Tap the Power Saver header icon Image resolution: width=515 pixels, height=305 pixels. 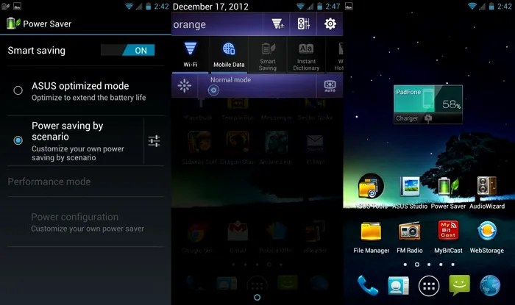(13, 24)
